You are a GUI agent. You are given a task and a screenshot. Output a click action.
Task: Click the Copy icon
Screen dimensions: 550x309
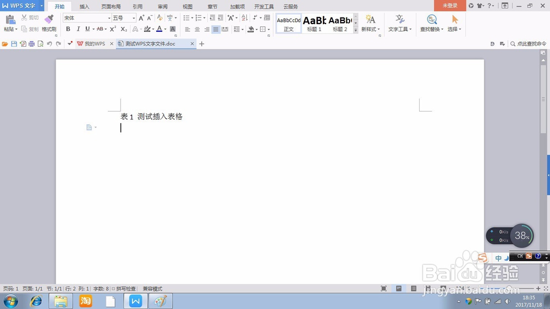(24, 29)
